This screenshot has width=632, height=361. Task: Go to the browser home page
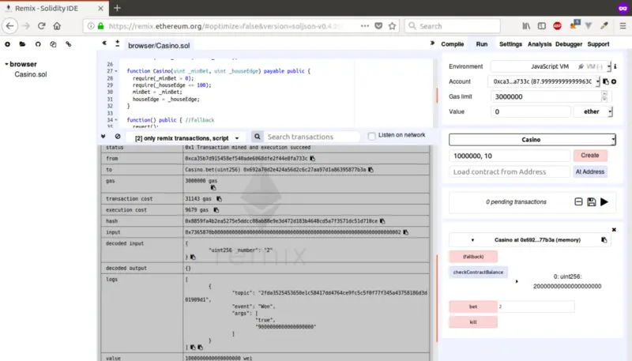click(x=57, y=26)
